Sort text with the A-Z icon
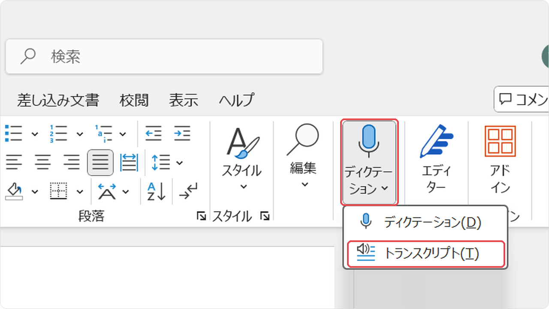 click(156, 191)
